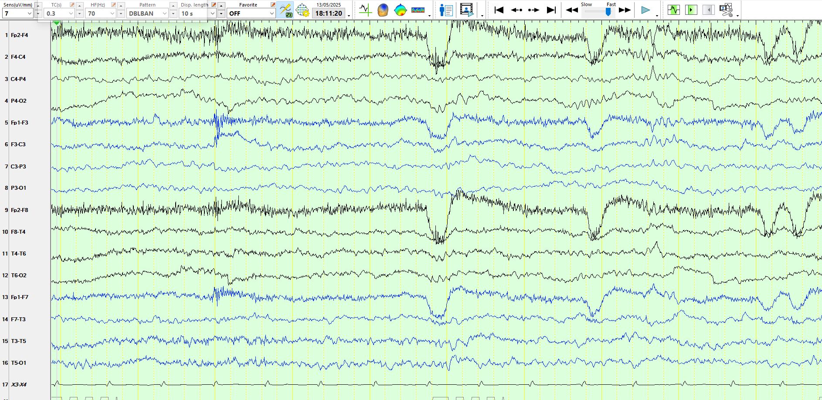Decrease sensitivity with the down stepper

point(38,13)
